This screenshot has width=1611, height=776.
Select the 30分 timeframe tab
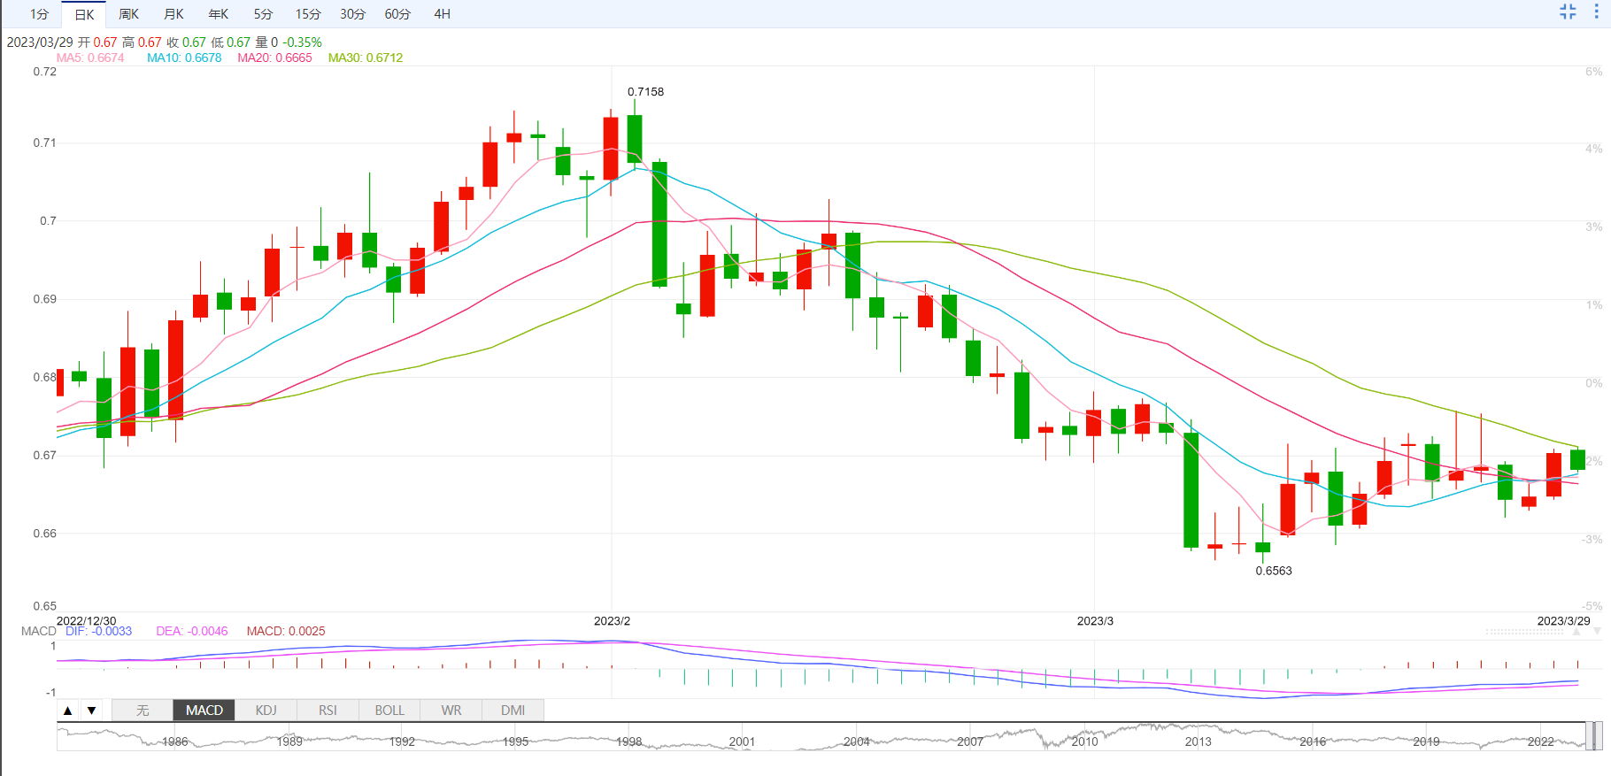point(352,14)
